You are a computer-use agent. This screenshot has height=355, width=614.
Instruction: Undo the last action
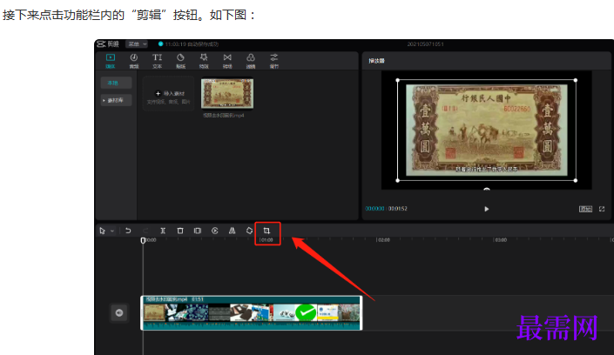coord(128,231)
